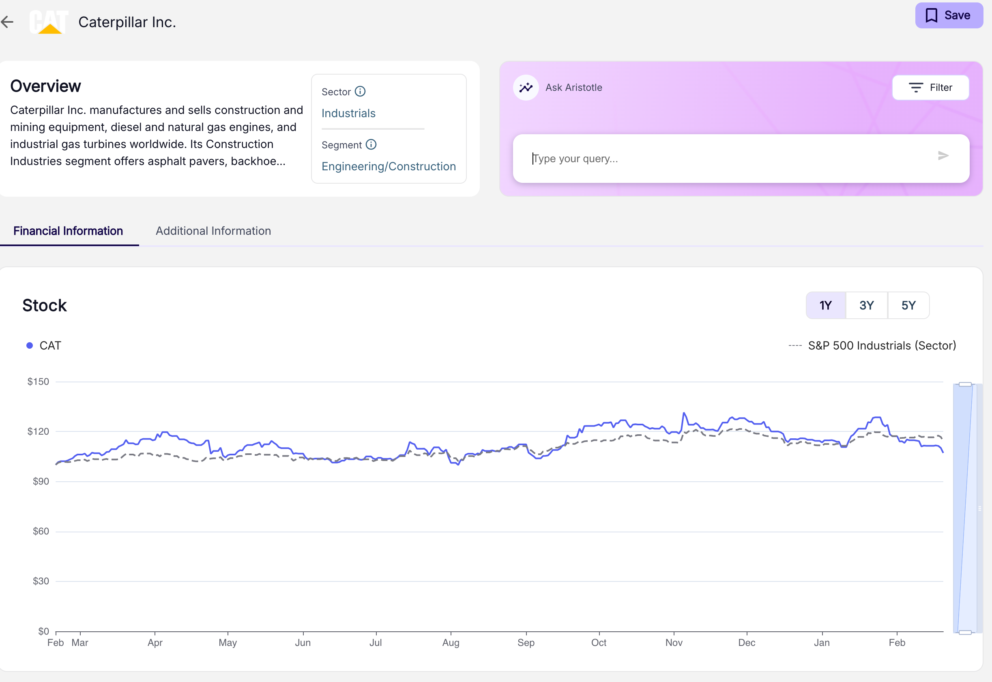Image resolution: width=992 pixels, height=682 pixels.
Task: Click the Overview heading
Action: 46,86
